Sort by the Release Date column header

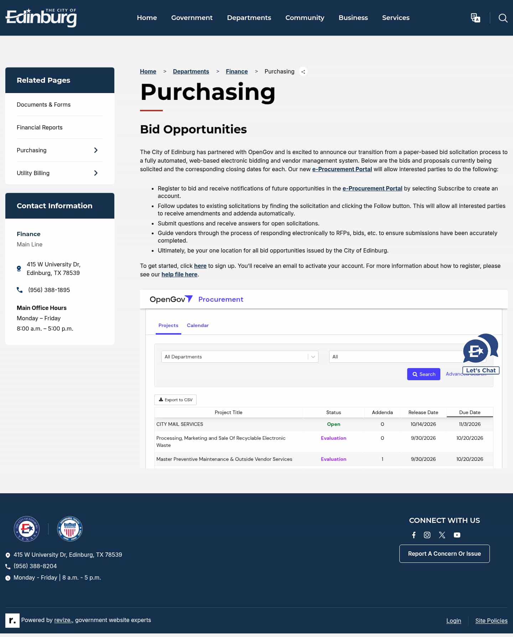(x=423, y=412)
